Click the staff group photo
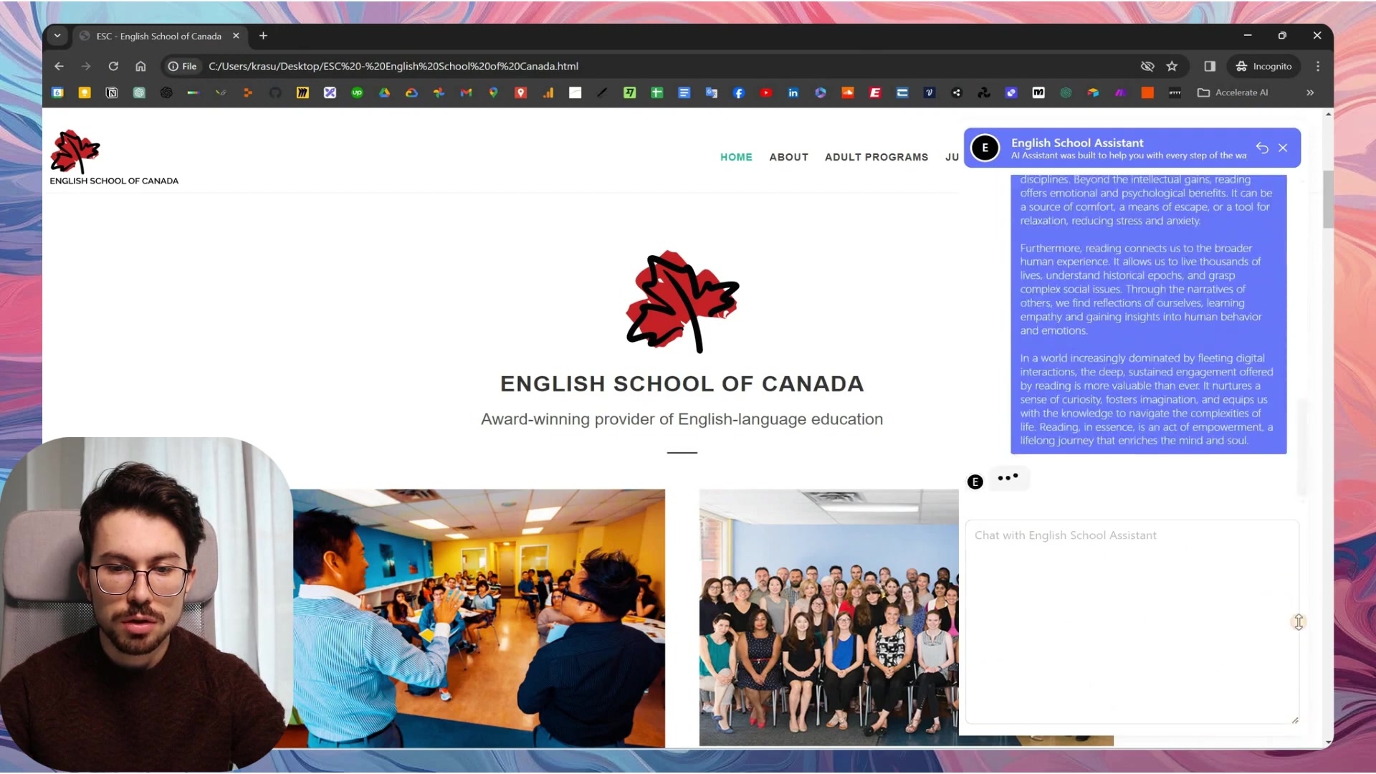 click(828, 618)
